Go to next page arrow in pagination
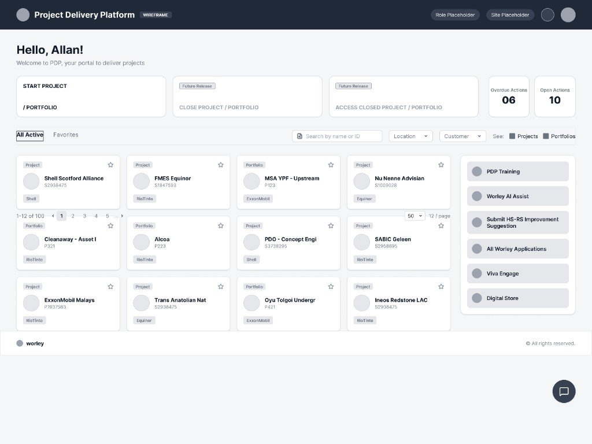 [122, 216]
